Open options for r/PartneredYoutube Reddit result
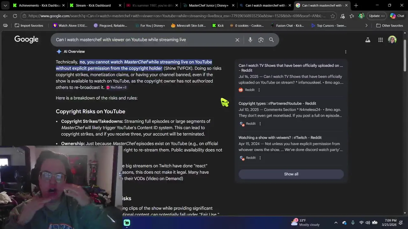Viewport: 408px width, 229px height. [260, 124]
